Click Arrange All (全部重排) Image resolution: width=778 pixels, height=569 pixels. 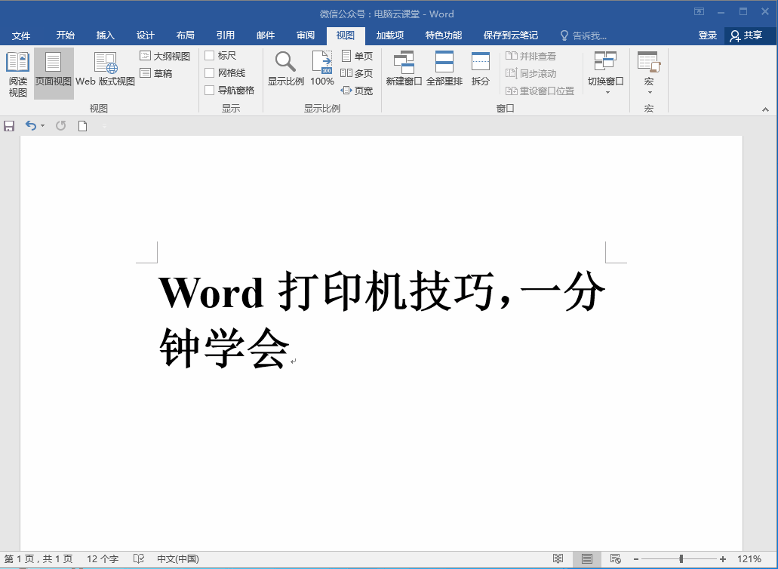(x=444, y=69)
